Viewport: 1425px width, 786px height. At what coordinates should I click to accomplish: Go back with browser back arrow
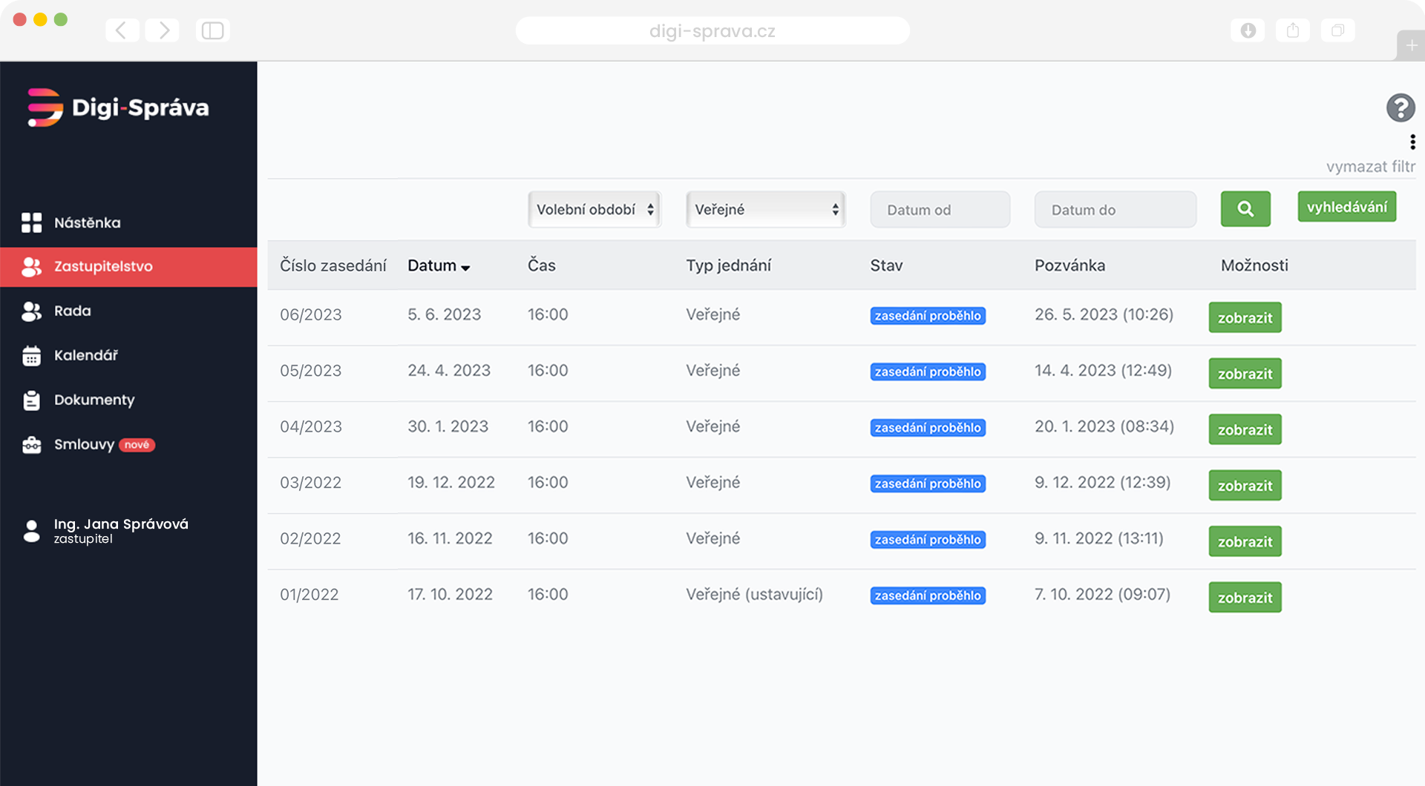tap(122, 30)
